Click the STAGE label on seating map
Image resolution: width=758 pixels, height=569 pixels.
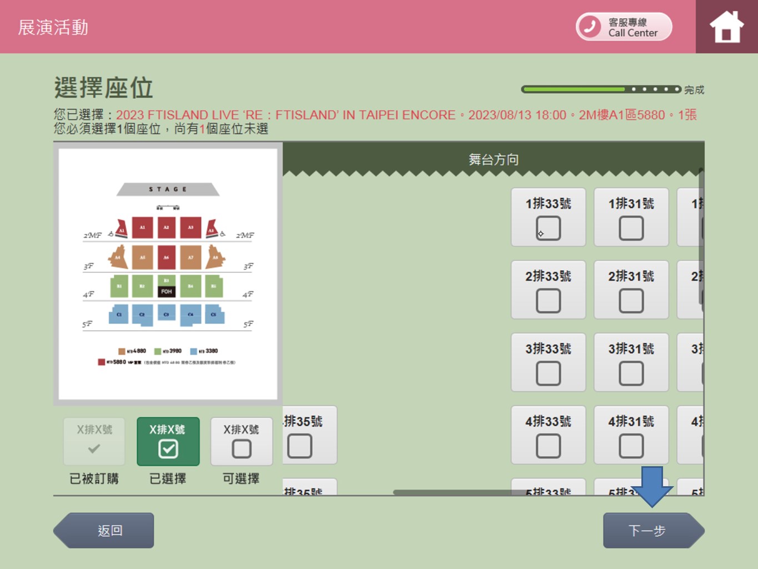coord(168,189)
